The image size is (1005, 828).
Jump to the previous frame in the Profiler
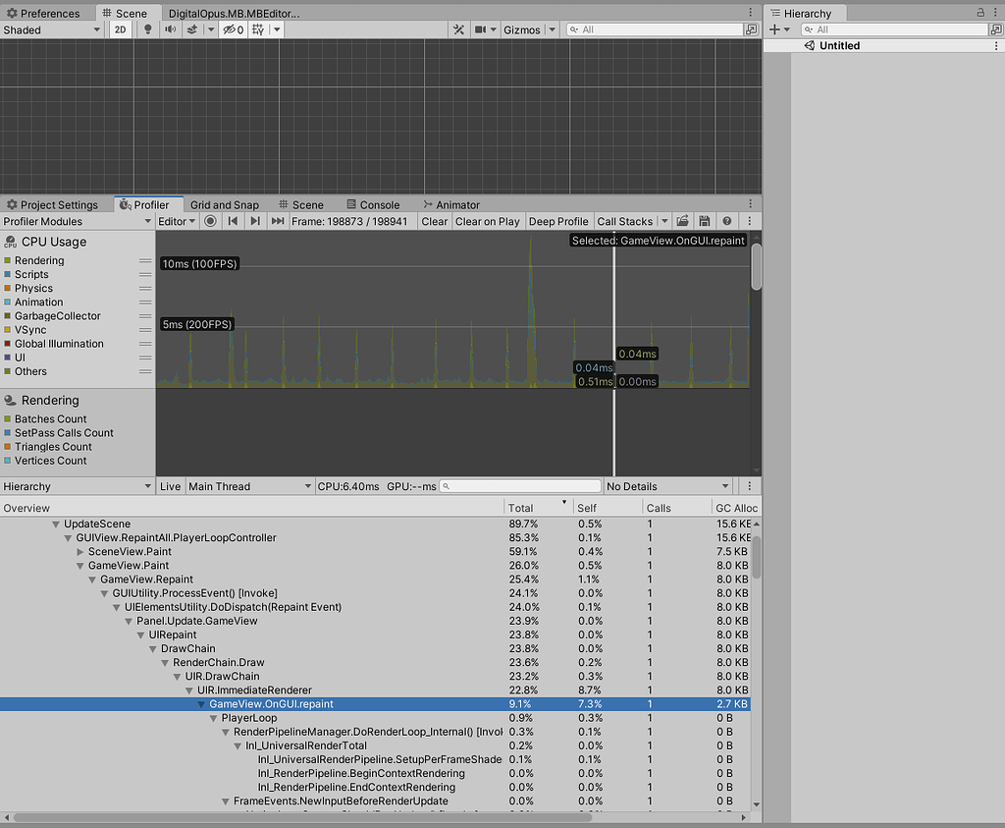click(x=232, y=221)
